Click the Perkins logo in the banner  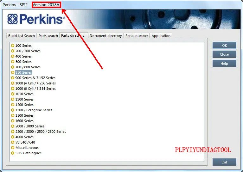click(x=36, y=19)
